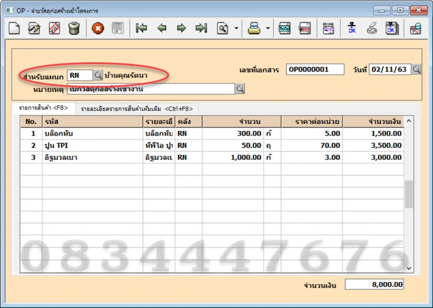The width and height of the screenshot is (433, 308).
Task: Create a new document with blank-page icon
Action: [14, 28]
